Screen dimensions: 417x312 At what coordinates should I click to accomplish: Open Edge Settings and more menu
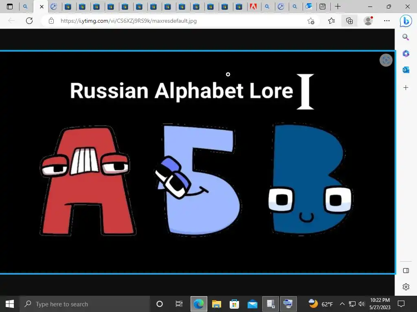387,21
